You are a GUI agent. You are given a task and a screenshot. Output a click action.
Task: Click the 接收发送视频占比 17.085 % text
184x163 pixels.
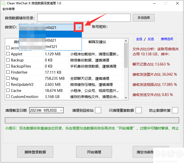(x=155, y=85)
